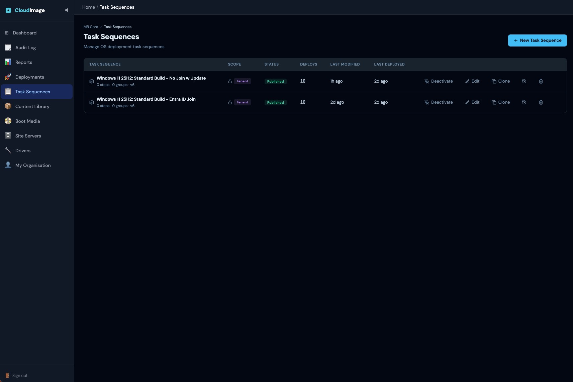Open Windows 11 25H2 Entra ID Join
Image resolution: width=573 pixels, height=382 pixels.
(x=146, y=99)
